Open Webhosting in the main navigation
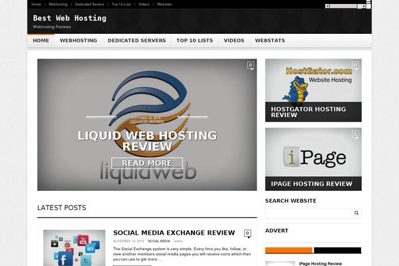This screenshot has height=266, width=399. (x=78, y=41)
